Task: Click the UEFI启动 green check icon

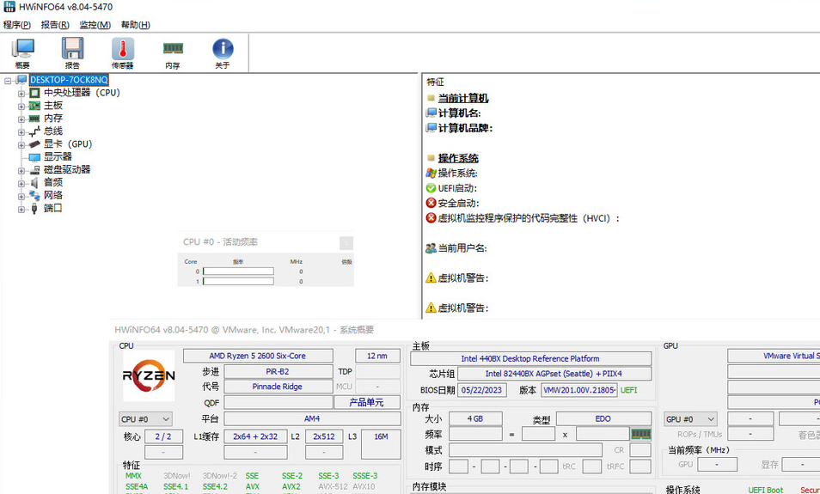Action: [x=431, y=188]
